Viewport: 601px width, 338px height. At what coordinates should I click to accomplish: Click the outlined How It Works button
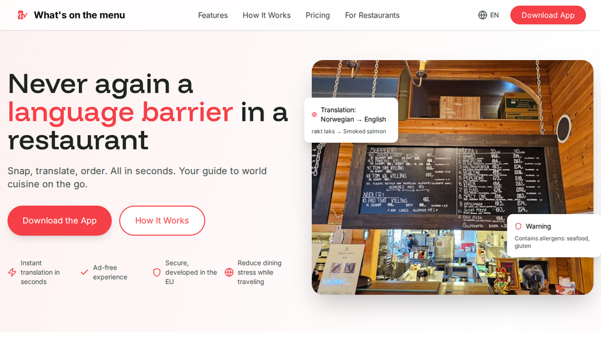tap(162, 220)
